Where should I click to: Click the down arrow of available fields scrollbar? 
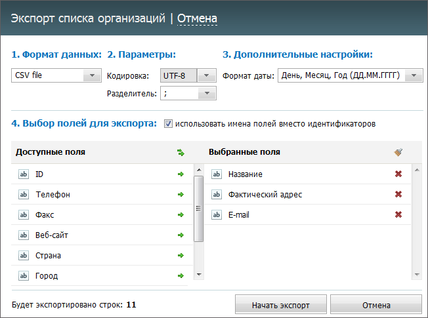coord(199,275)
